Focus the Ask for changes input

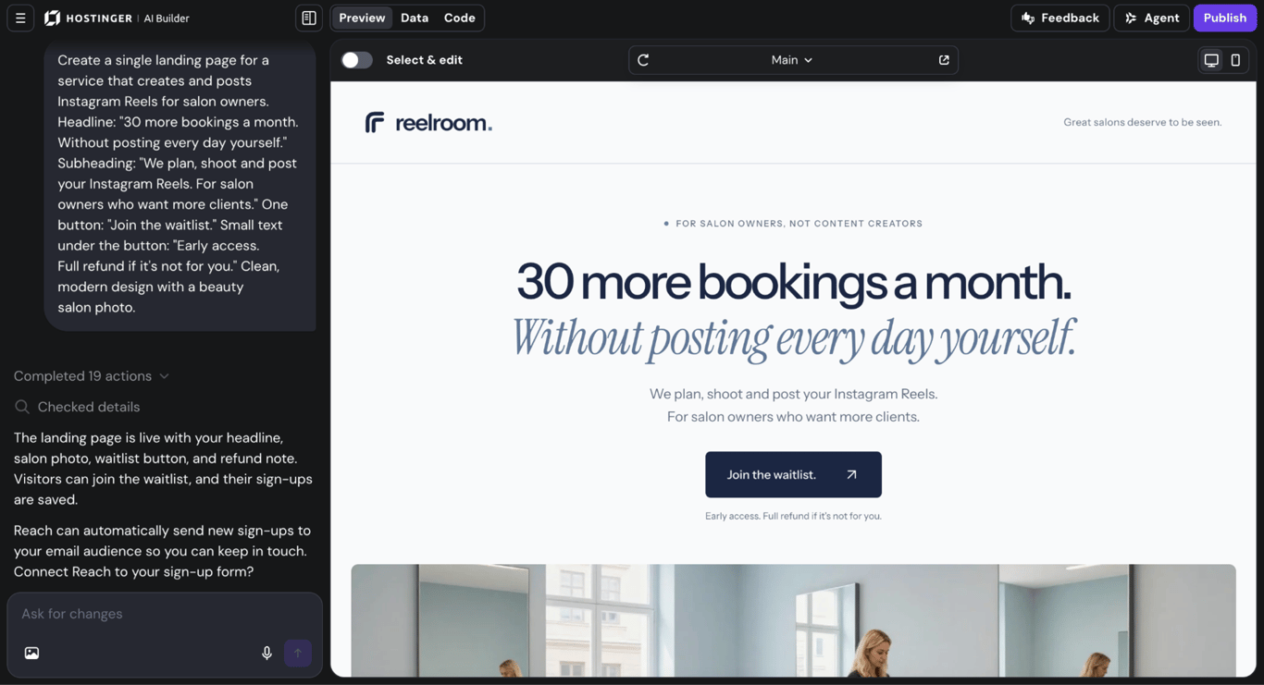click(x=165, y=614)
